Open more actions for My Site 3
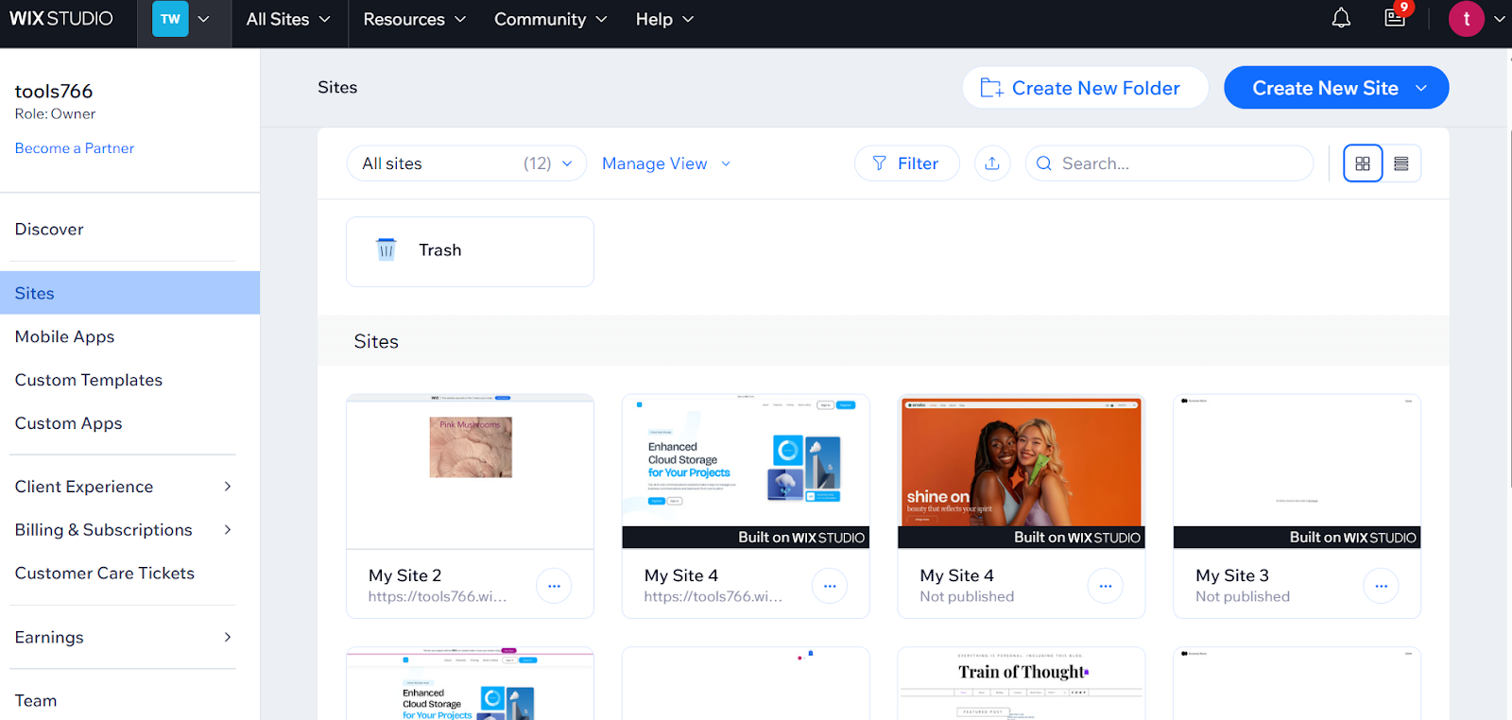The image size is (1512, 720). (x=1381, y=586)
